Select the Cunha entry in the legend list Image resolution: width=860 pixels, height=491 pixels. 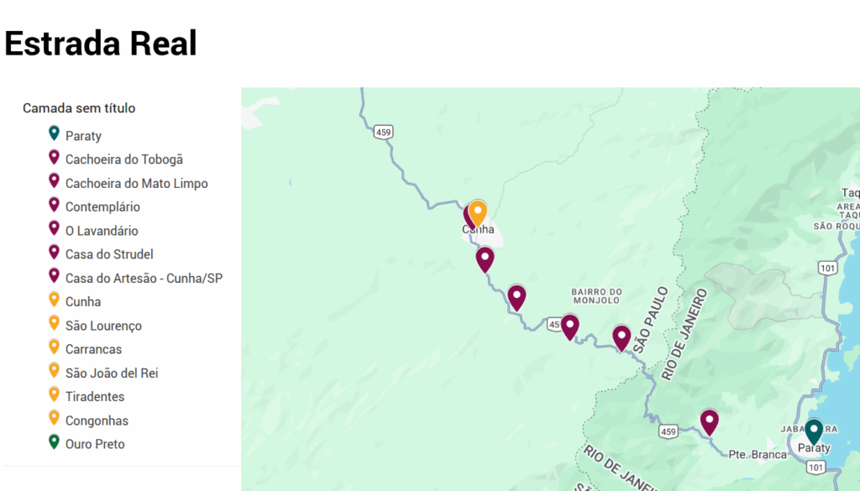(x=83, y=302)
